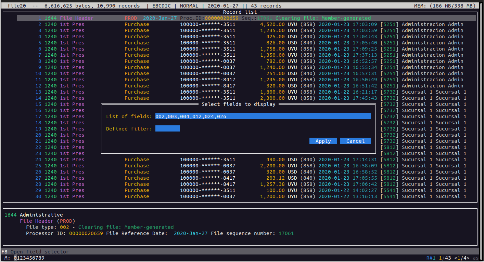Click the List of fields input
This screenshot has width=484, height=262.
[x=263, y=116]
